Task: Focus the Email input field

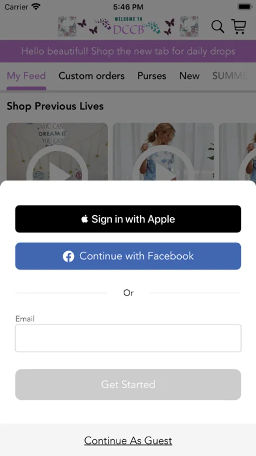Action: click(128, 338)
